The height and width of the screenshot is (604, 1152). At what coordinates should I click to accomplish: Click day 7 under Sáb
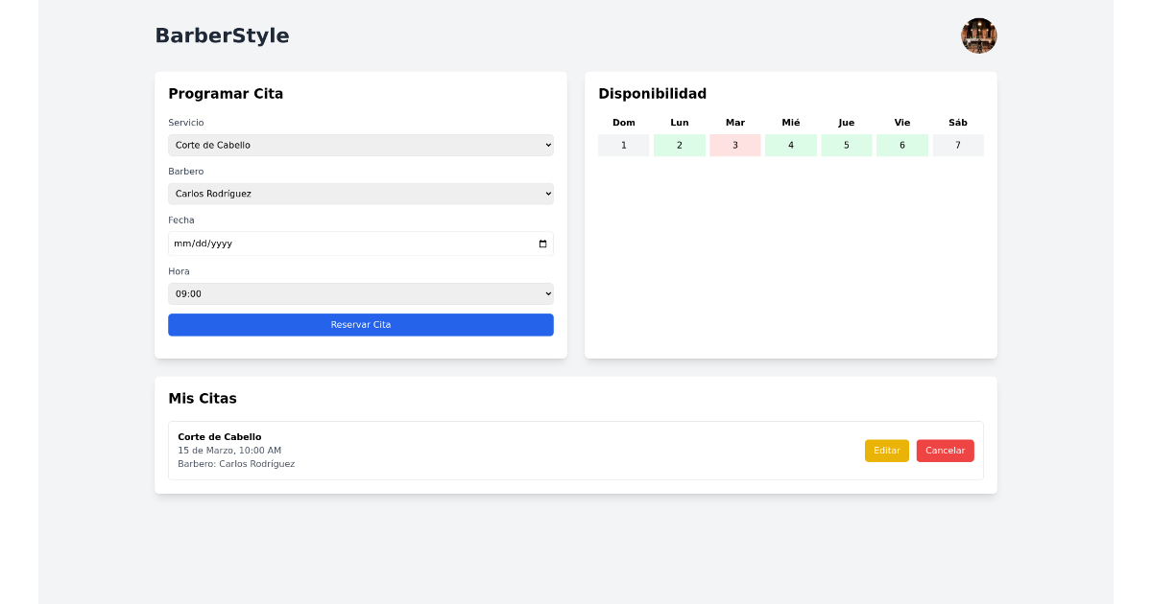[957, 144]
